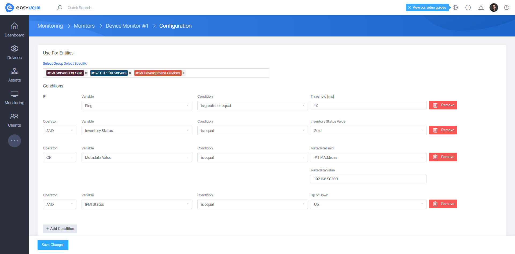Image resolution: width=515 pixels, height=254 pixels.
Task: Open the Inventory Status variable dropdown
Action: click(x=137, y=131)
